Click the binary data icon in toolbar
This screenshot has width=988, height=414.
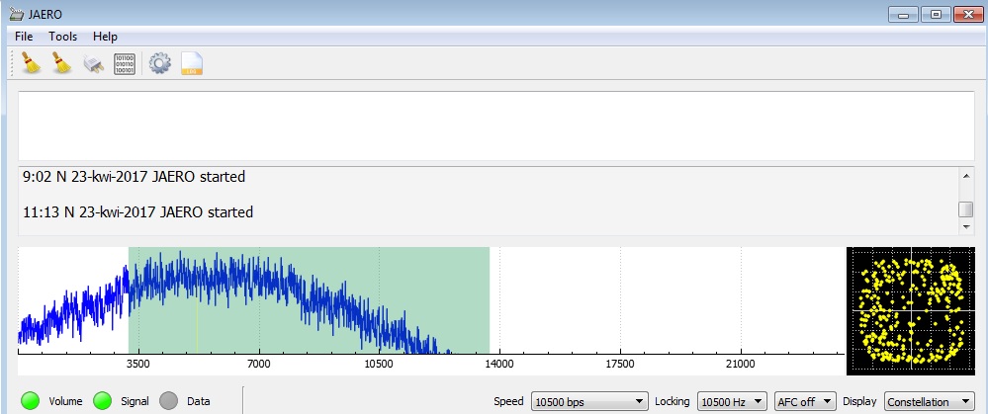[125, 64]
